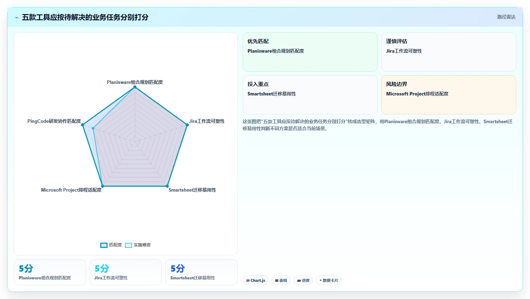Click the Microsoft Project排程适配度 data point

tap(102, 186)
